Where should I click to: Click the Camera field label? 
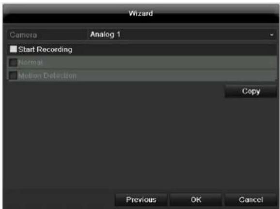[x=23, y=35]
